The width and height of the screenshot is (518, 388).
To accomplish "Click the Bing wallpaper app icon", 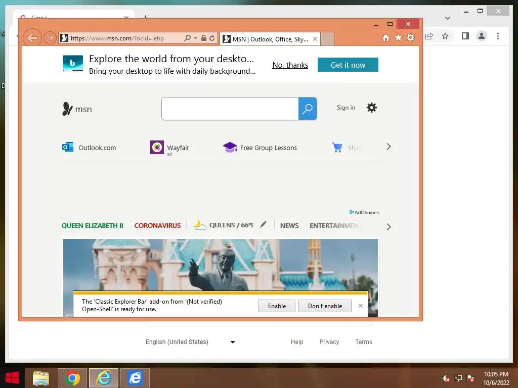I will click(x=73, y=63).
